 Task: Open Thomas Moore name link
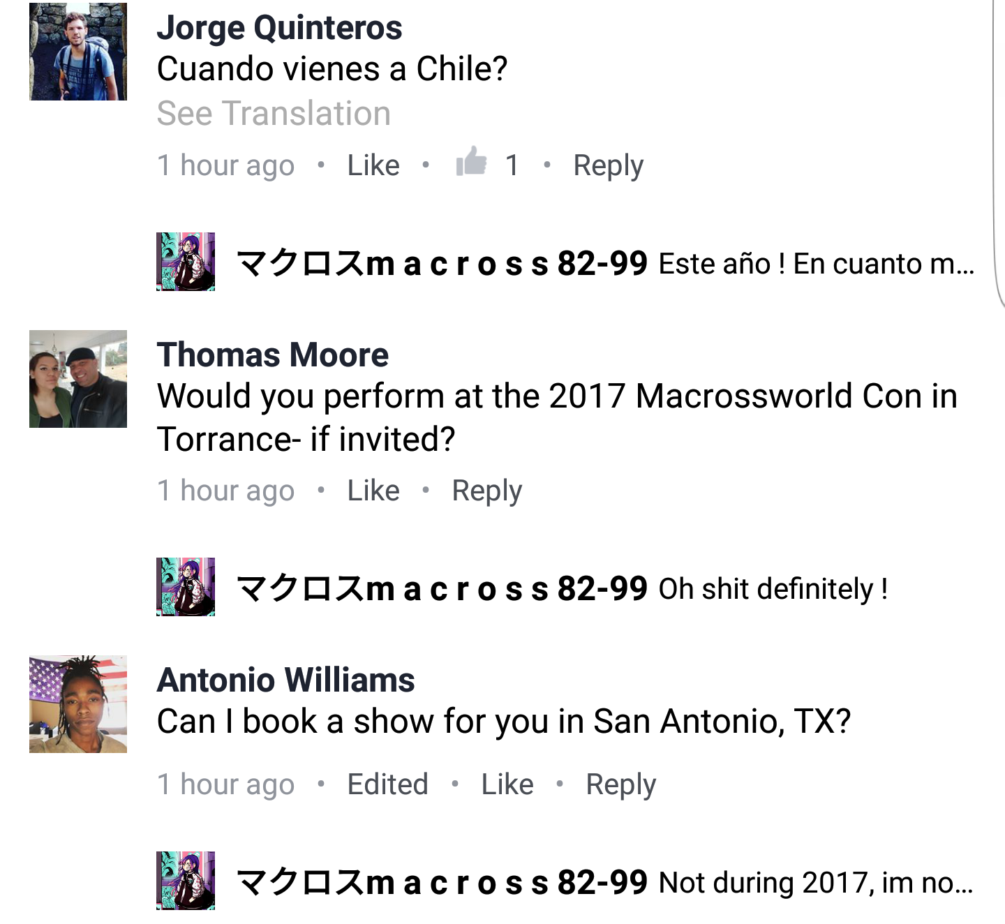pyautogui.click(x=273, y=355)
